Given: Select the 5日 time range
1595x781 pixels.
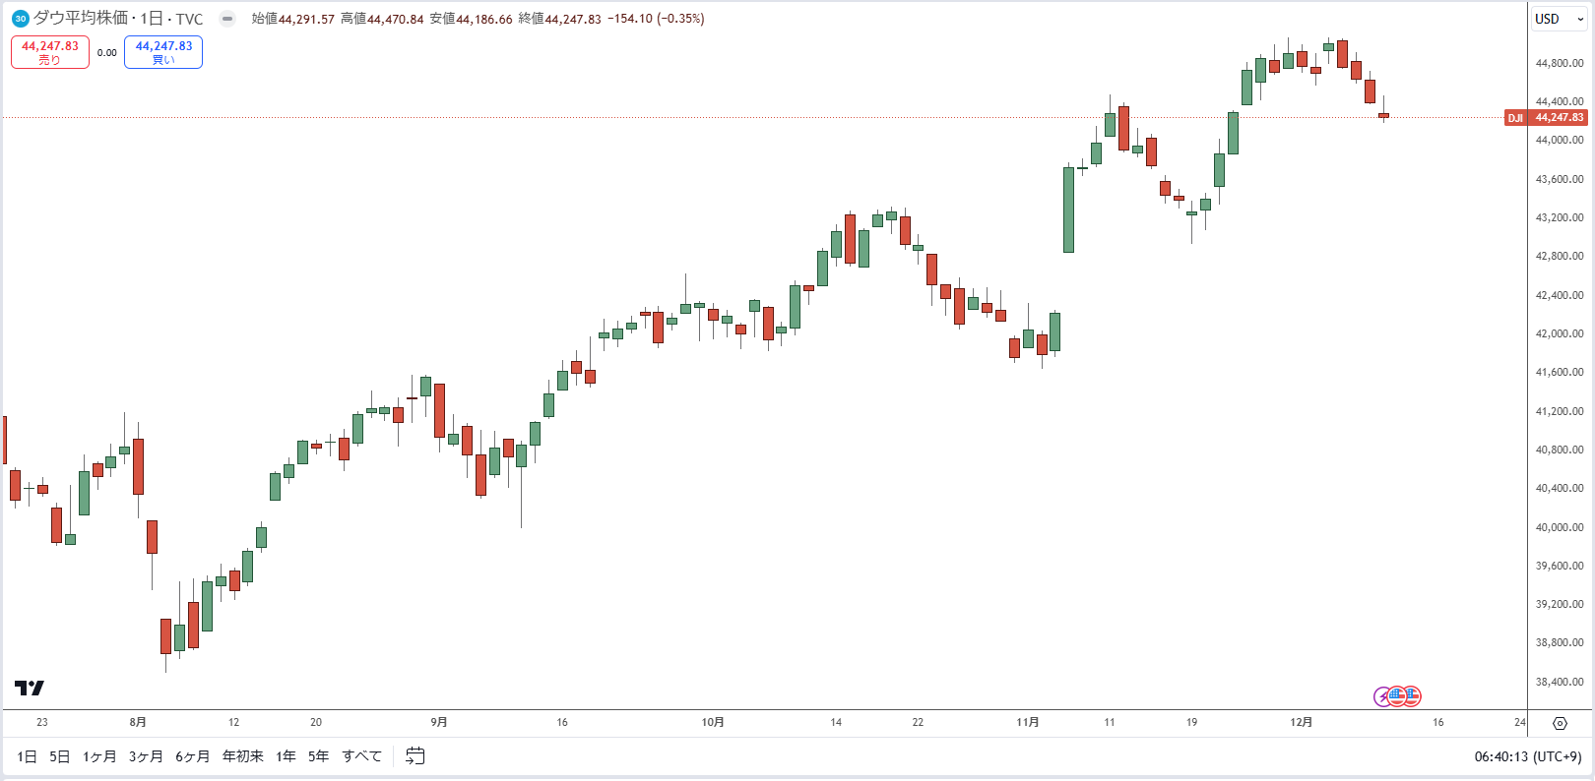Looking at the screenshot, I should [60, 756].
